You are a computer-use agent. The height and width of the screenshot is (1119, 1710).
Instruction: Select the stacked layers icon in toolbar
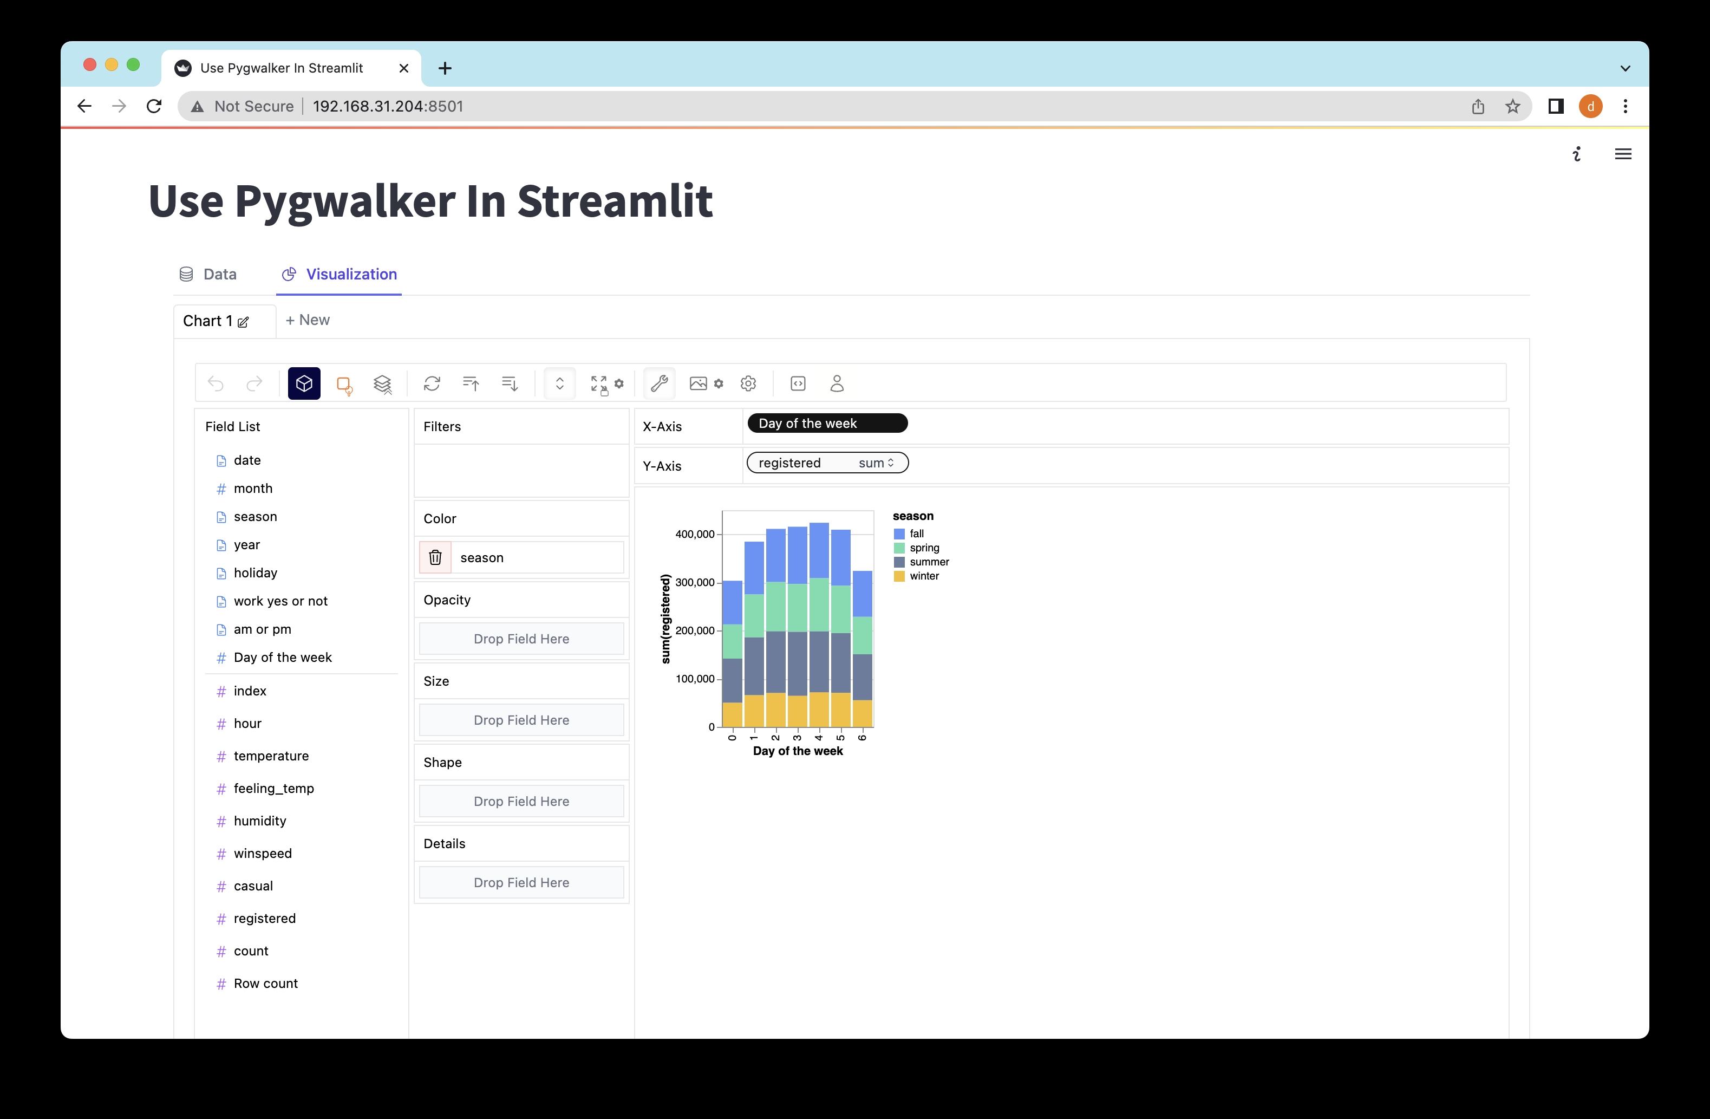pyautogui.click(x=383, y=383)
